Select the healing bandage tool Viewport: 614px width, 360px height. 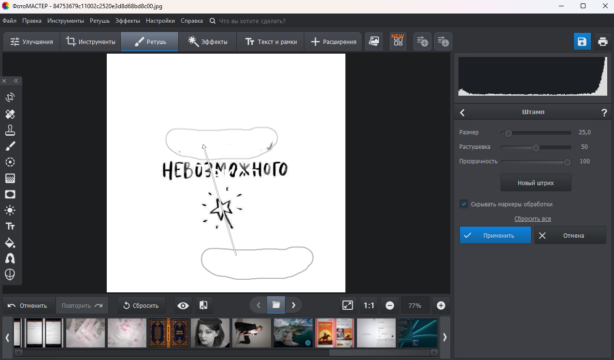point(10,114)
